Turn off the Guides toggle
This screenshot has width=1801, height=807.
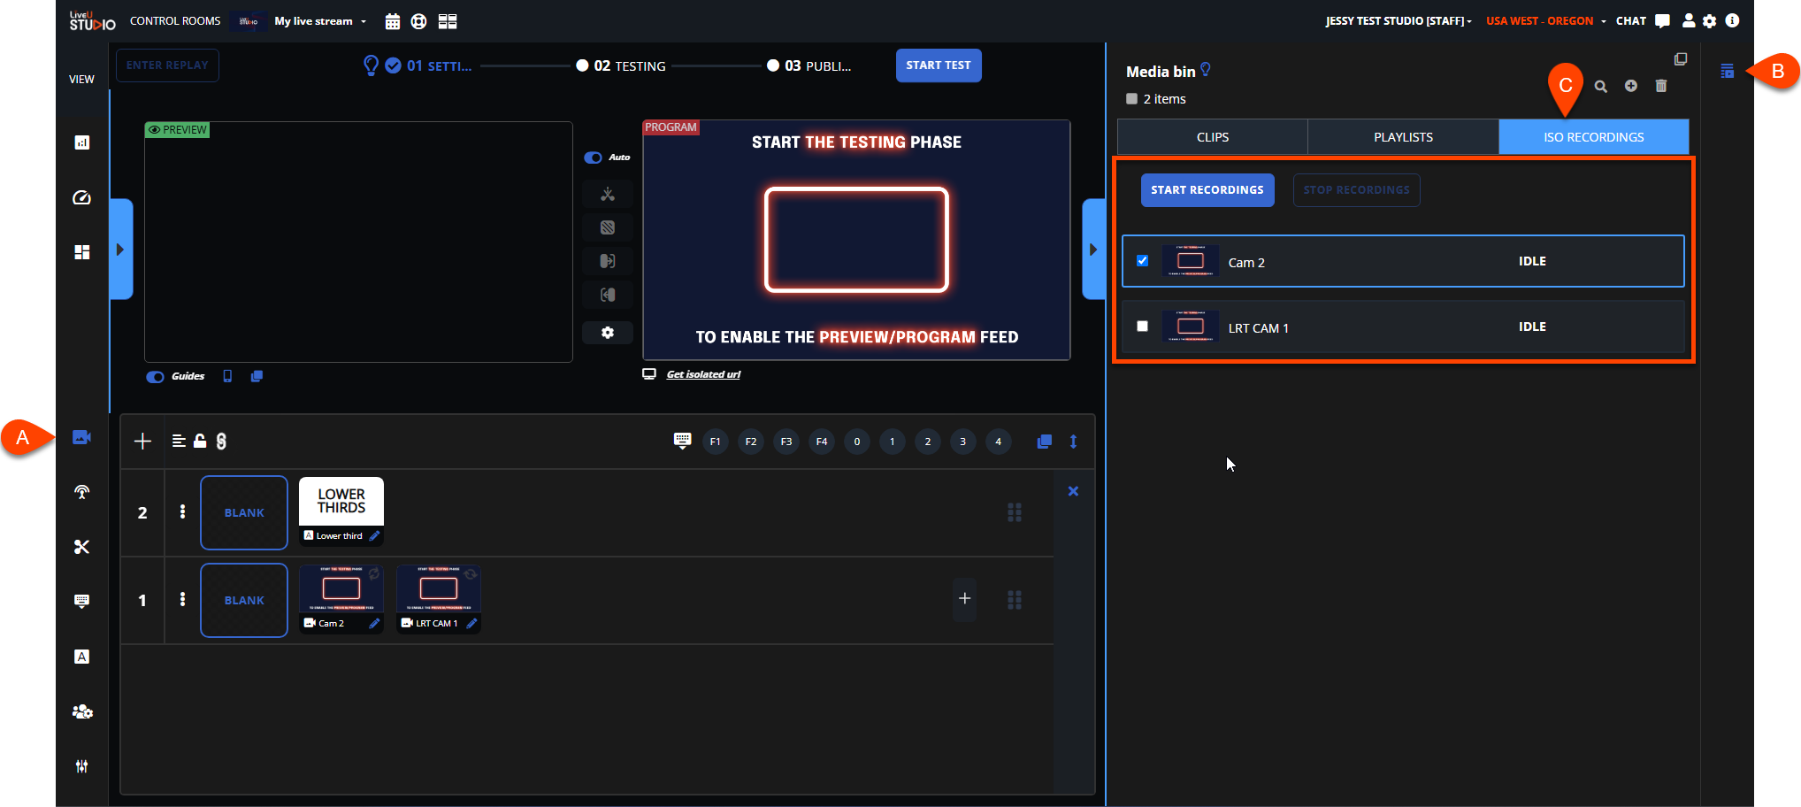[x=156, y=377]
